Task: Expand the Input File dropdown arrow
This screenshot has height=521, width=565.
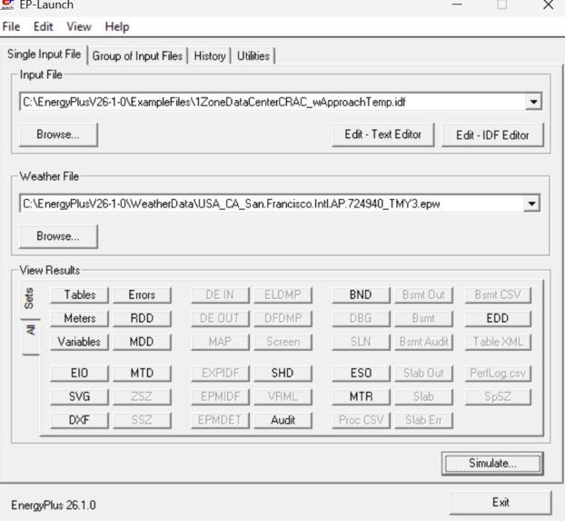Action: coord(533,102)
